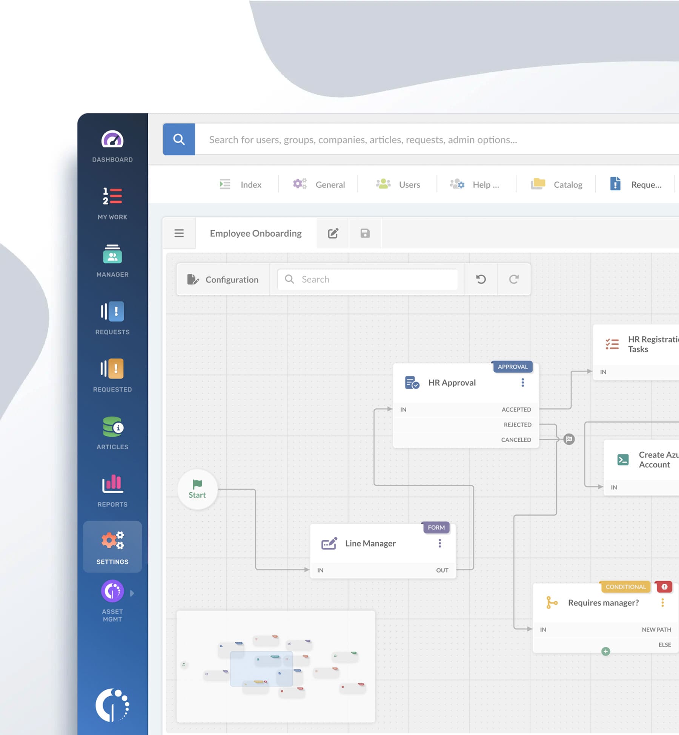
Task: Open the Manager section
Action: tap(112, 261)
